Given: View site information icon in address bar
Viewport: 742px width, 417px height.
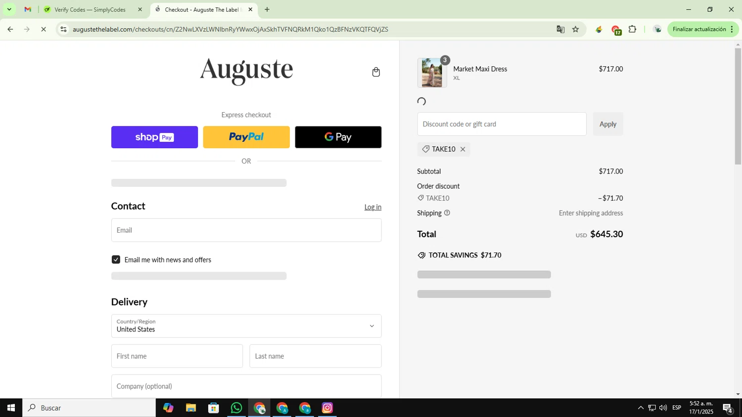Looking at the screenshot, I should tap(63, 29).
